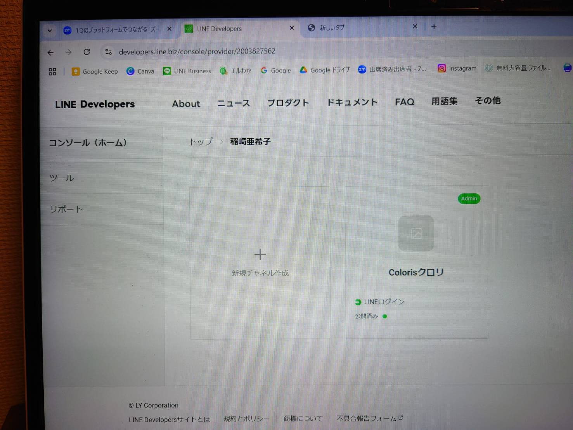
Task: Open the ドキュメント menu item
Action: [x=352, y=102]
